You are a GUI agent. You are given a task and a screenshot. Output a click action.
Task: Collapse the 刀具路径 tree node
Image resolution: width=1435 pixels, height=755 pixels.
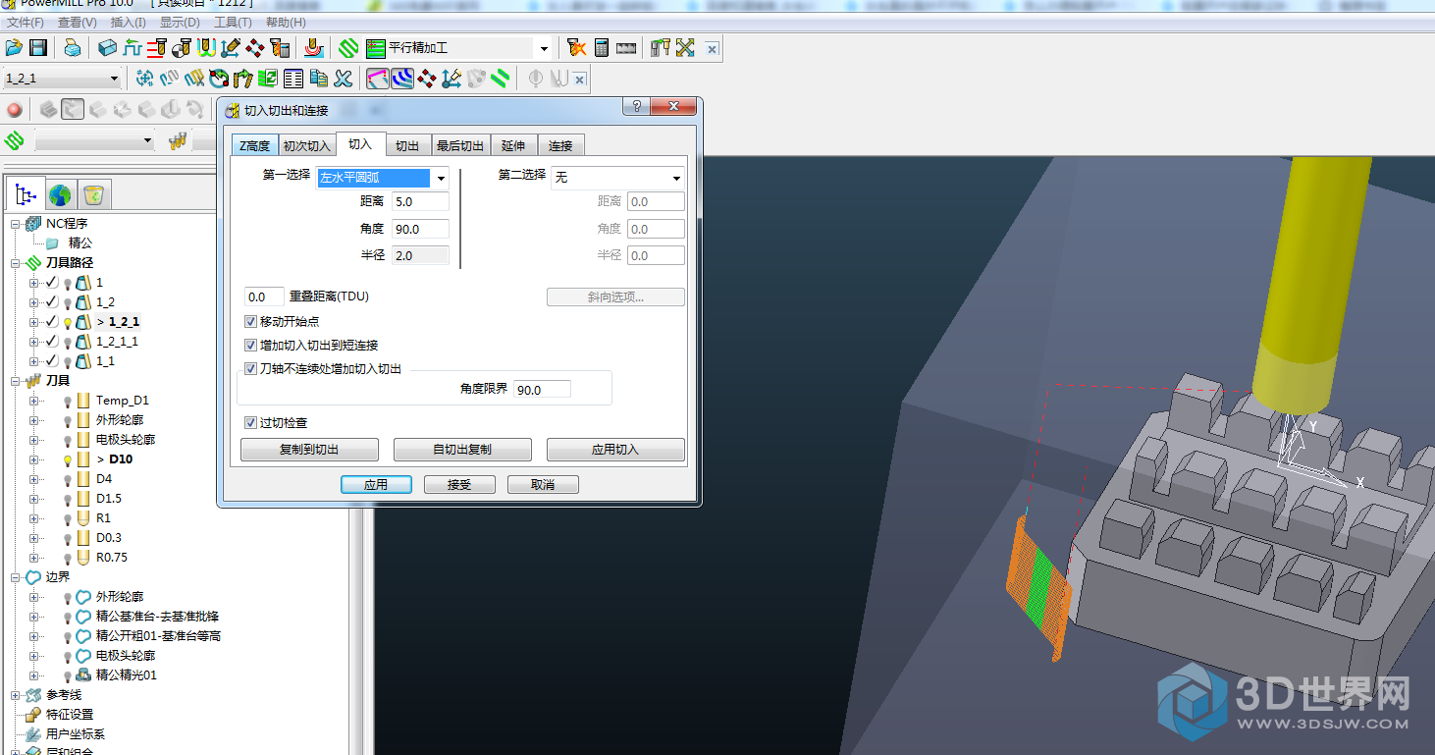click(16, 263)
